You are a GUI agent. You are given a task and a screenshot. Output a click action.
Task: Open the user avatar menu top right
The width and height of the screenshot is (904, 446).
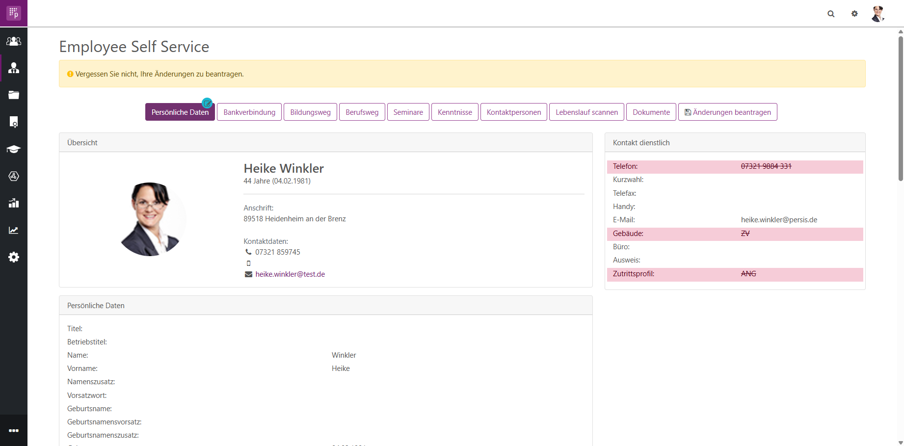pyautogui.click(x=878, y=14)
